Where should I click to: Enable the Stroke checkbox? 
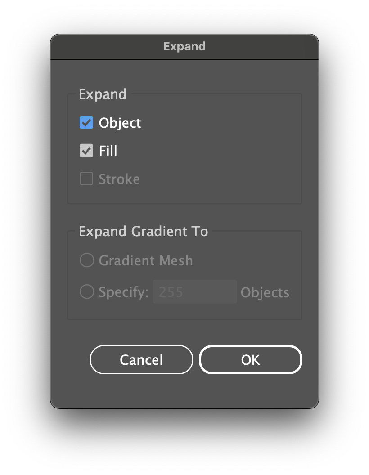point(86,179)
